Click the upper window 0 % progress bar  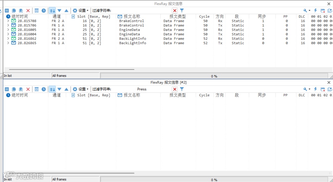[x=214, y=76]
